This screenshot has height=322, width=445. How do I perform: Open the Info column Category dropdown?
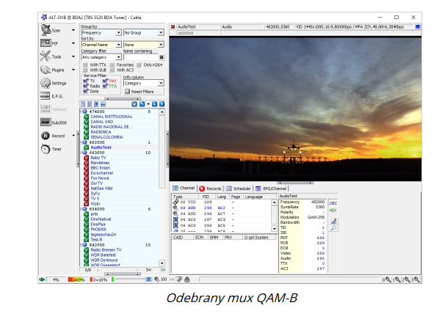pyautogui.click(x=143, y=83)
